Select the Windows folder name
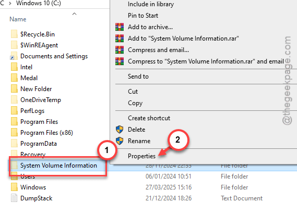Viewport: 297px width, 203px height. [x=33, y=187]
